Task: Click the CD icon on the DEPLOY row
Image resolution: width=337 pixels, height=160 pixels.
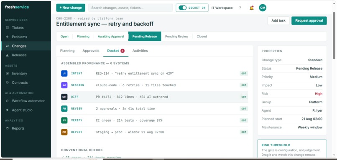Action: (x=64, y=132)
